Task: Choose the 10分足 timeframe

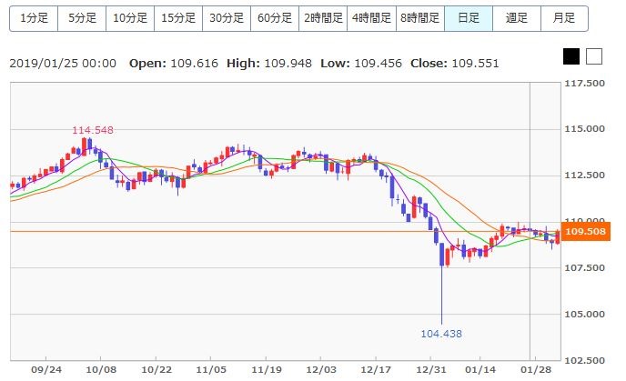Action: coord(130,18)
